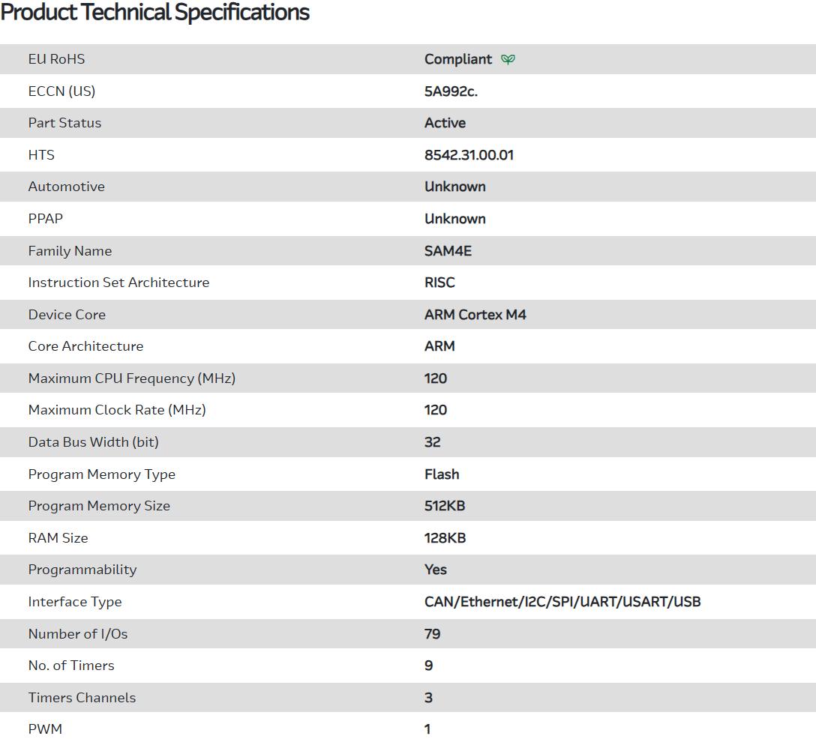Click the HTS code 8542.31.00.01
The height and width of the screenshot is (739, 816).
click(469, 155)
